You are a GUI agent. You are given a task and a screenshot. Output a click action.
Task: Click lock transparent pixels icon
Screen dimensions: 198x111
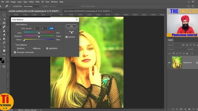pos(174,53)
